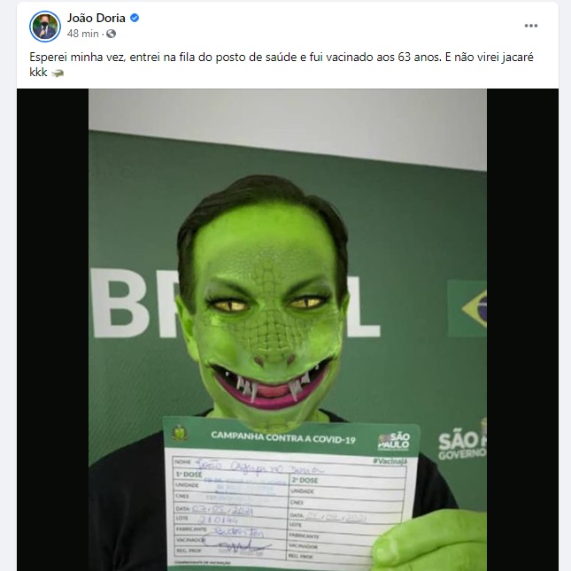Click the 2ª DOSE label on the card
Screen dimensions: 571x571
point(305,481)
